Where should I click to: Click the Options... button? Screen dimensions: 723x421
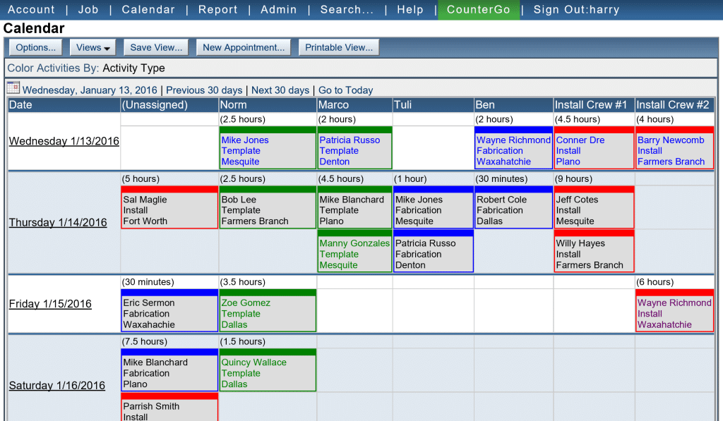[x=35, y=47]
